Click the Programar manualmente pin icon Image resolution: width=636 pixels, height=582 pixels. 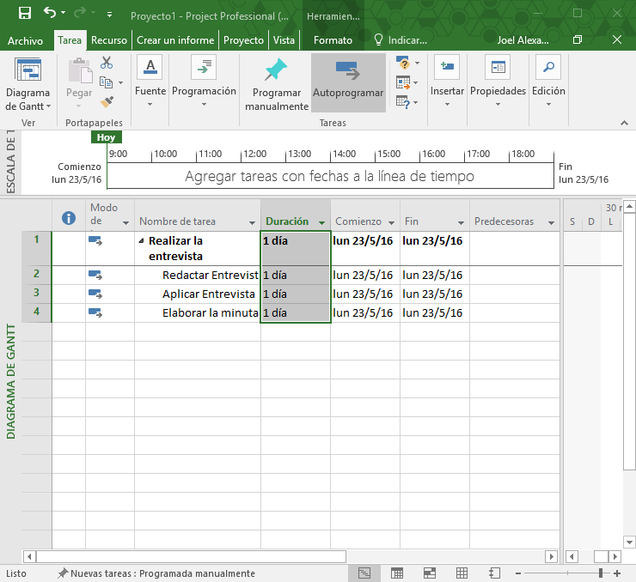click(x=276, y=70)
